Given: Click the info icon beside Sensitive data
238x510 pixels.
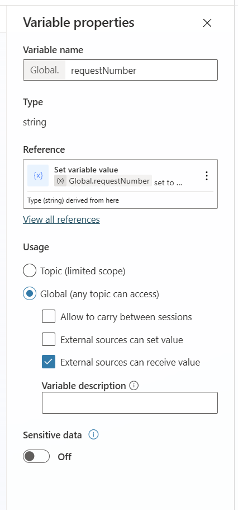Looking at the screenshot, I should 93,434.
